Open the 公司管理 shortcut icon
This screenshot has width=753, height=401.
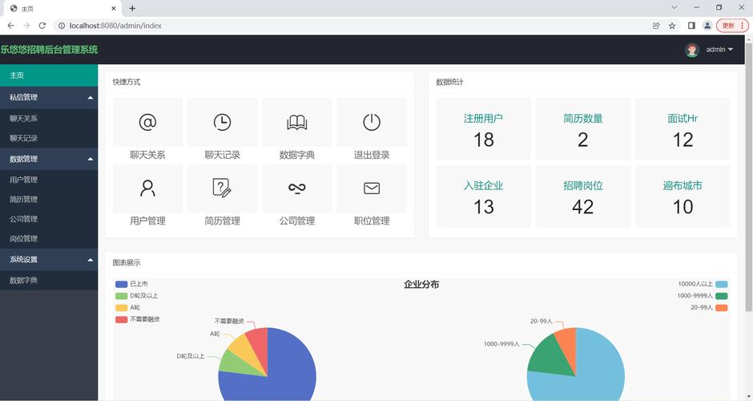point(297,188)
